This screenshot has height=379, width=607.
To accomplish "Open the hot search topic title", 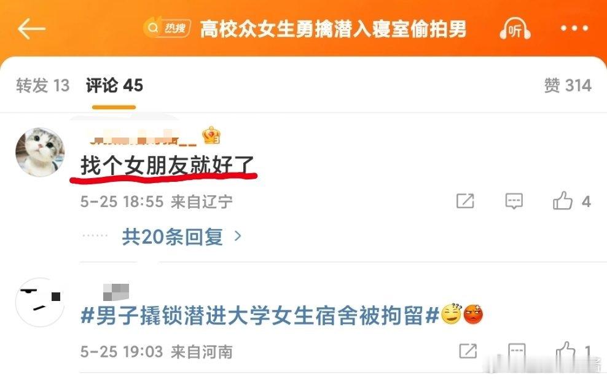I will click(333, 29).
